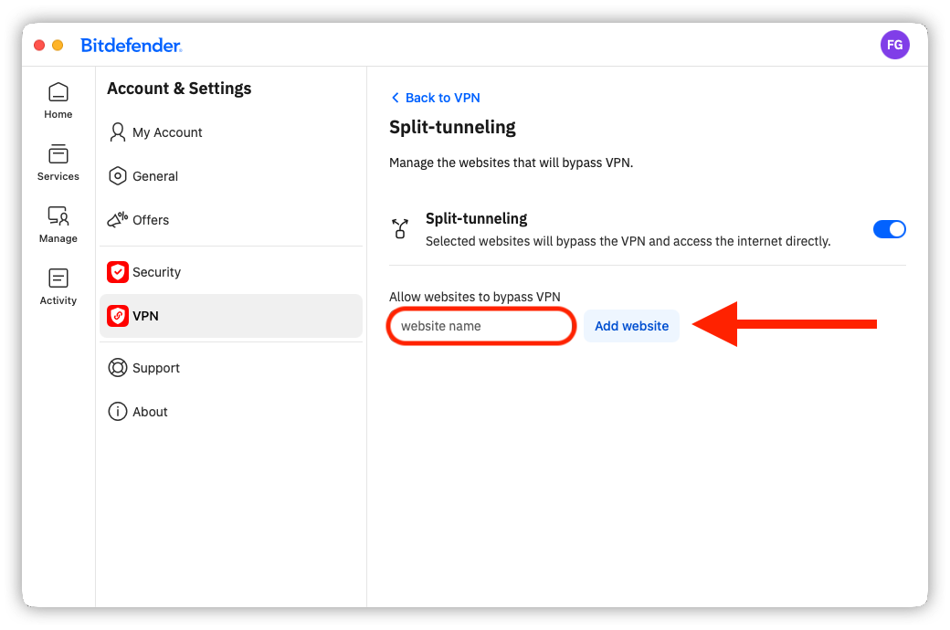Click the red Security shield icon
This screenshot has width=950, height=630.
(x=118, y=272)
